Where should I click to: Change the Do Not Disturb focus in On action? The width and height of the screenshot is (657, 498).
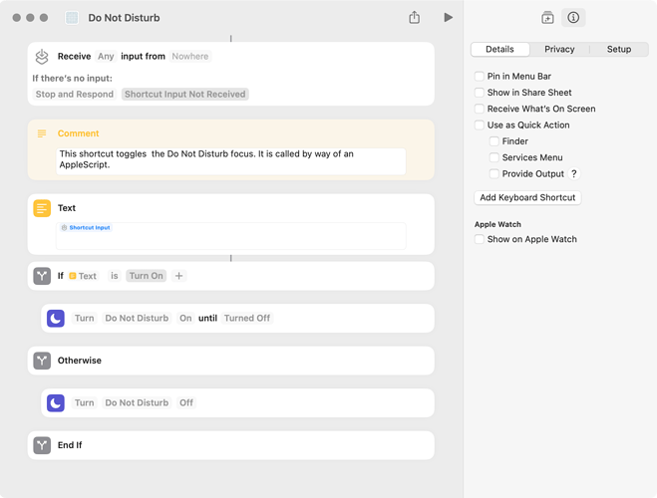click(x=137, y=318)
